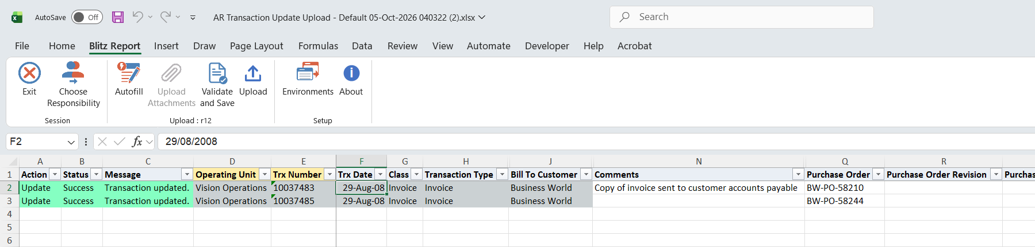Open the Trx Date filter dropdown

pos(381,174)
